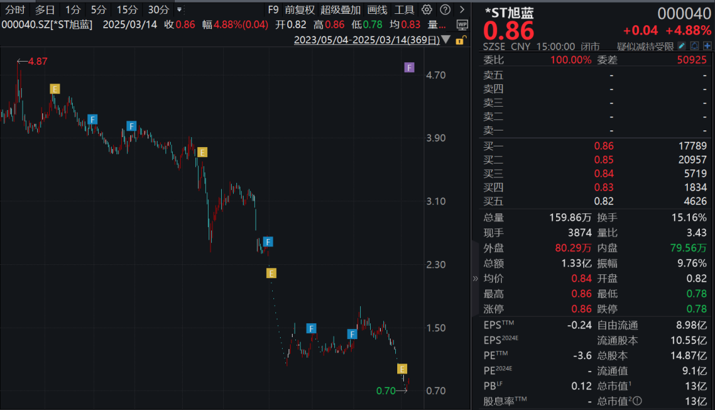715x410 pixels.
Task: Click the 买一 bid price 0.86
Action: [604, 146]
